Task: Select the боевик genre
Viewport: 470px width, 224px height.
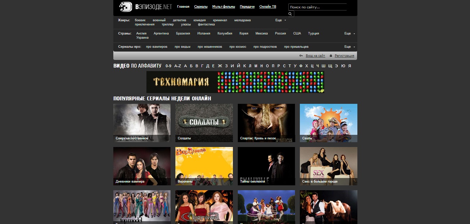Action: pos(140,20)
